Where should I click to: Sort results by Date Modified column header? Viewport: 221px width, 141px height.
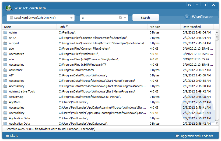pyautogui.click(x=197, y=27)
